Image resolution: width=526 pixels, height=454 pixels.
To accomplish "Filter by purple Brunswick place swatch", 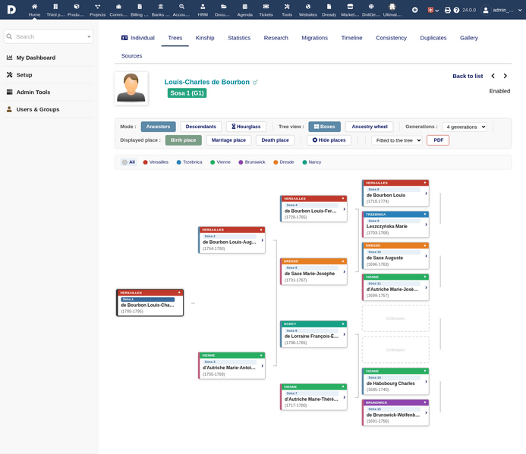I will (241, 162).
